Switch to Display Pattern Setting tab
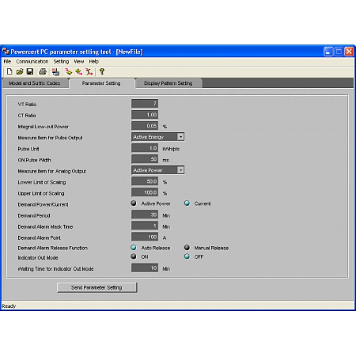This screenshot has width=356, height=356. click(x=168, y=83)
